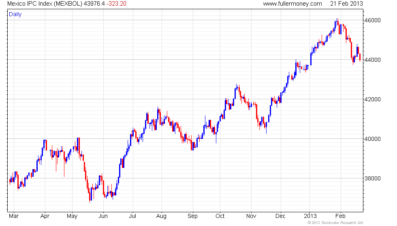Screen dimensions: 397x226
Task: Select Jul on the date axis
Action: [133, 216]
